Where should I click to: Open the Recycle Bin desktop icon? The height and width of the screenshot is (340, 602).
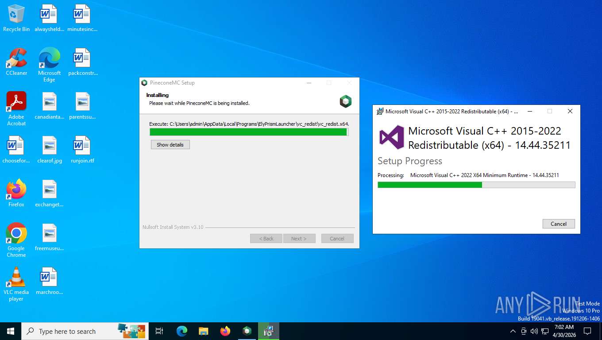(16, 18)
